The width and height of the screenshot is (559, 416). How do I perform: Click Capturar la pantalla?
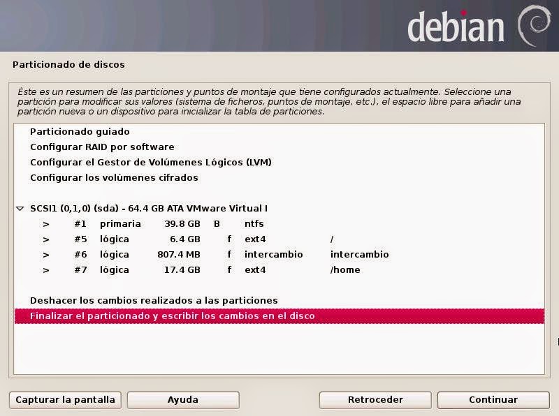[x=64, y=400]
